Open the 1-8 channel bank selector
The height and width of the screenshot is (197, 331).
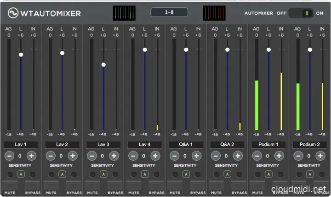pyautogui.click(x=169, y=12)
